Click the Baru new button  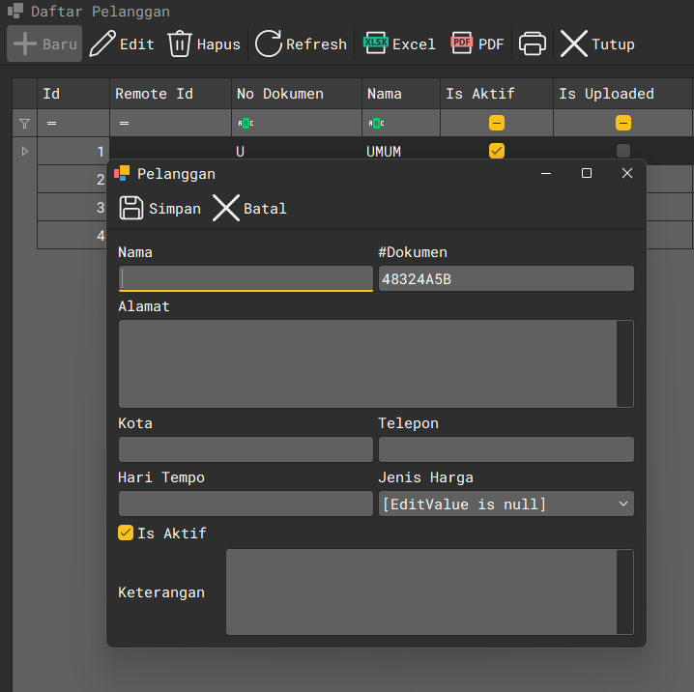point(44,43)
